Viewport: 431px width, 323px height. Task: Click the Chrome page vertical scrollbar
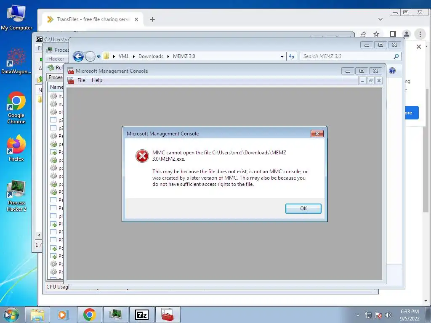[426, 151]
